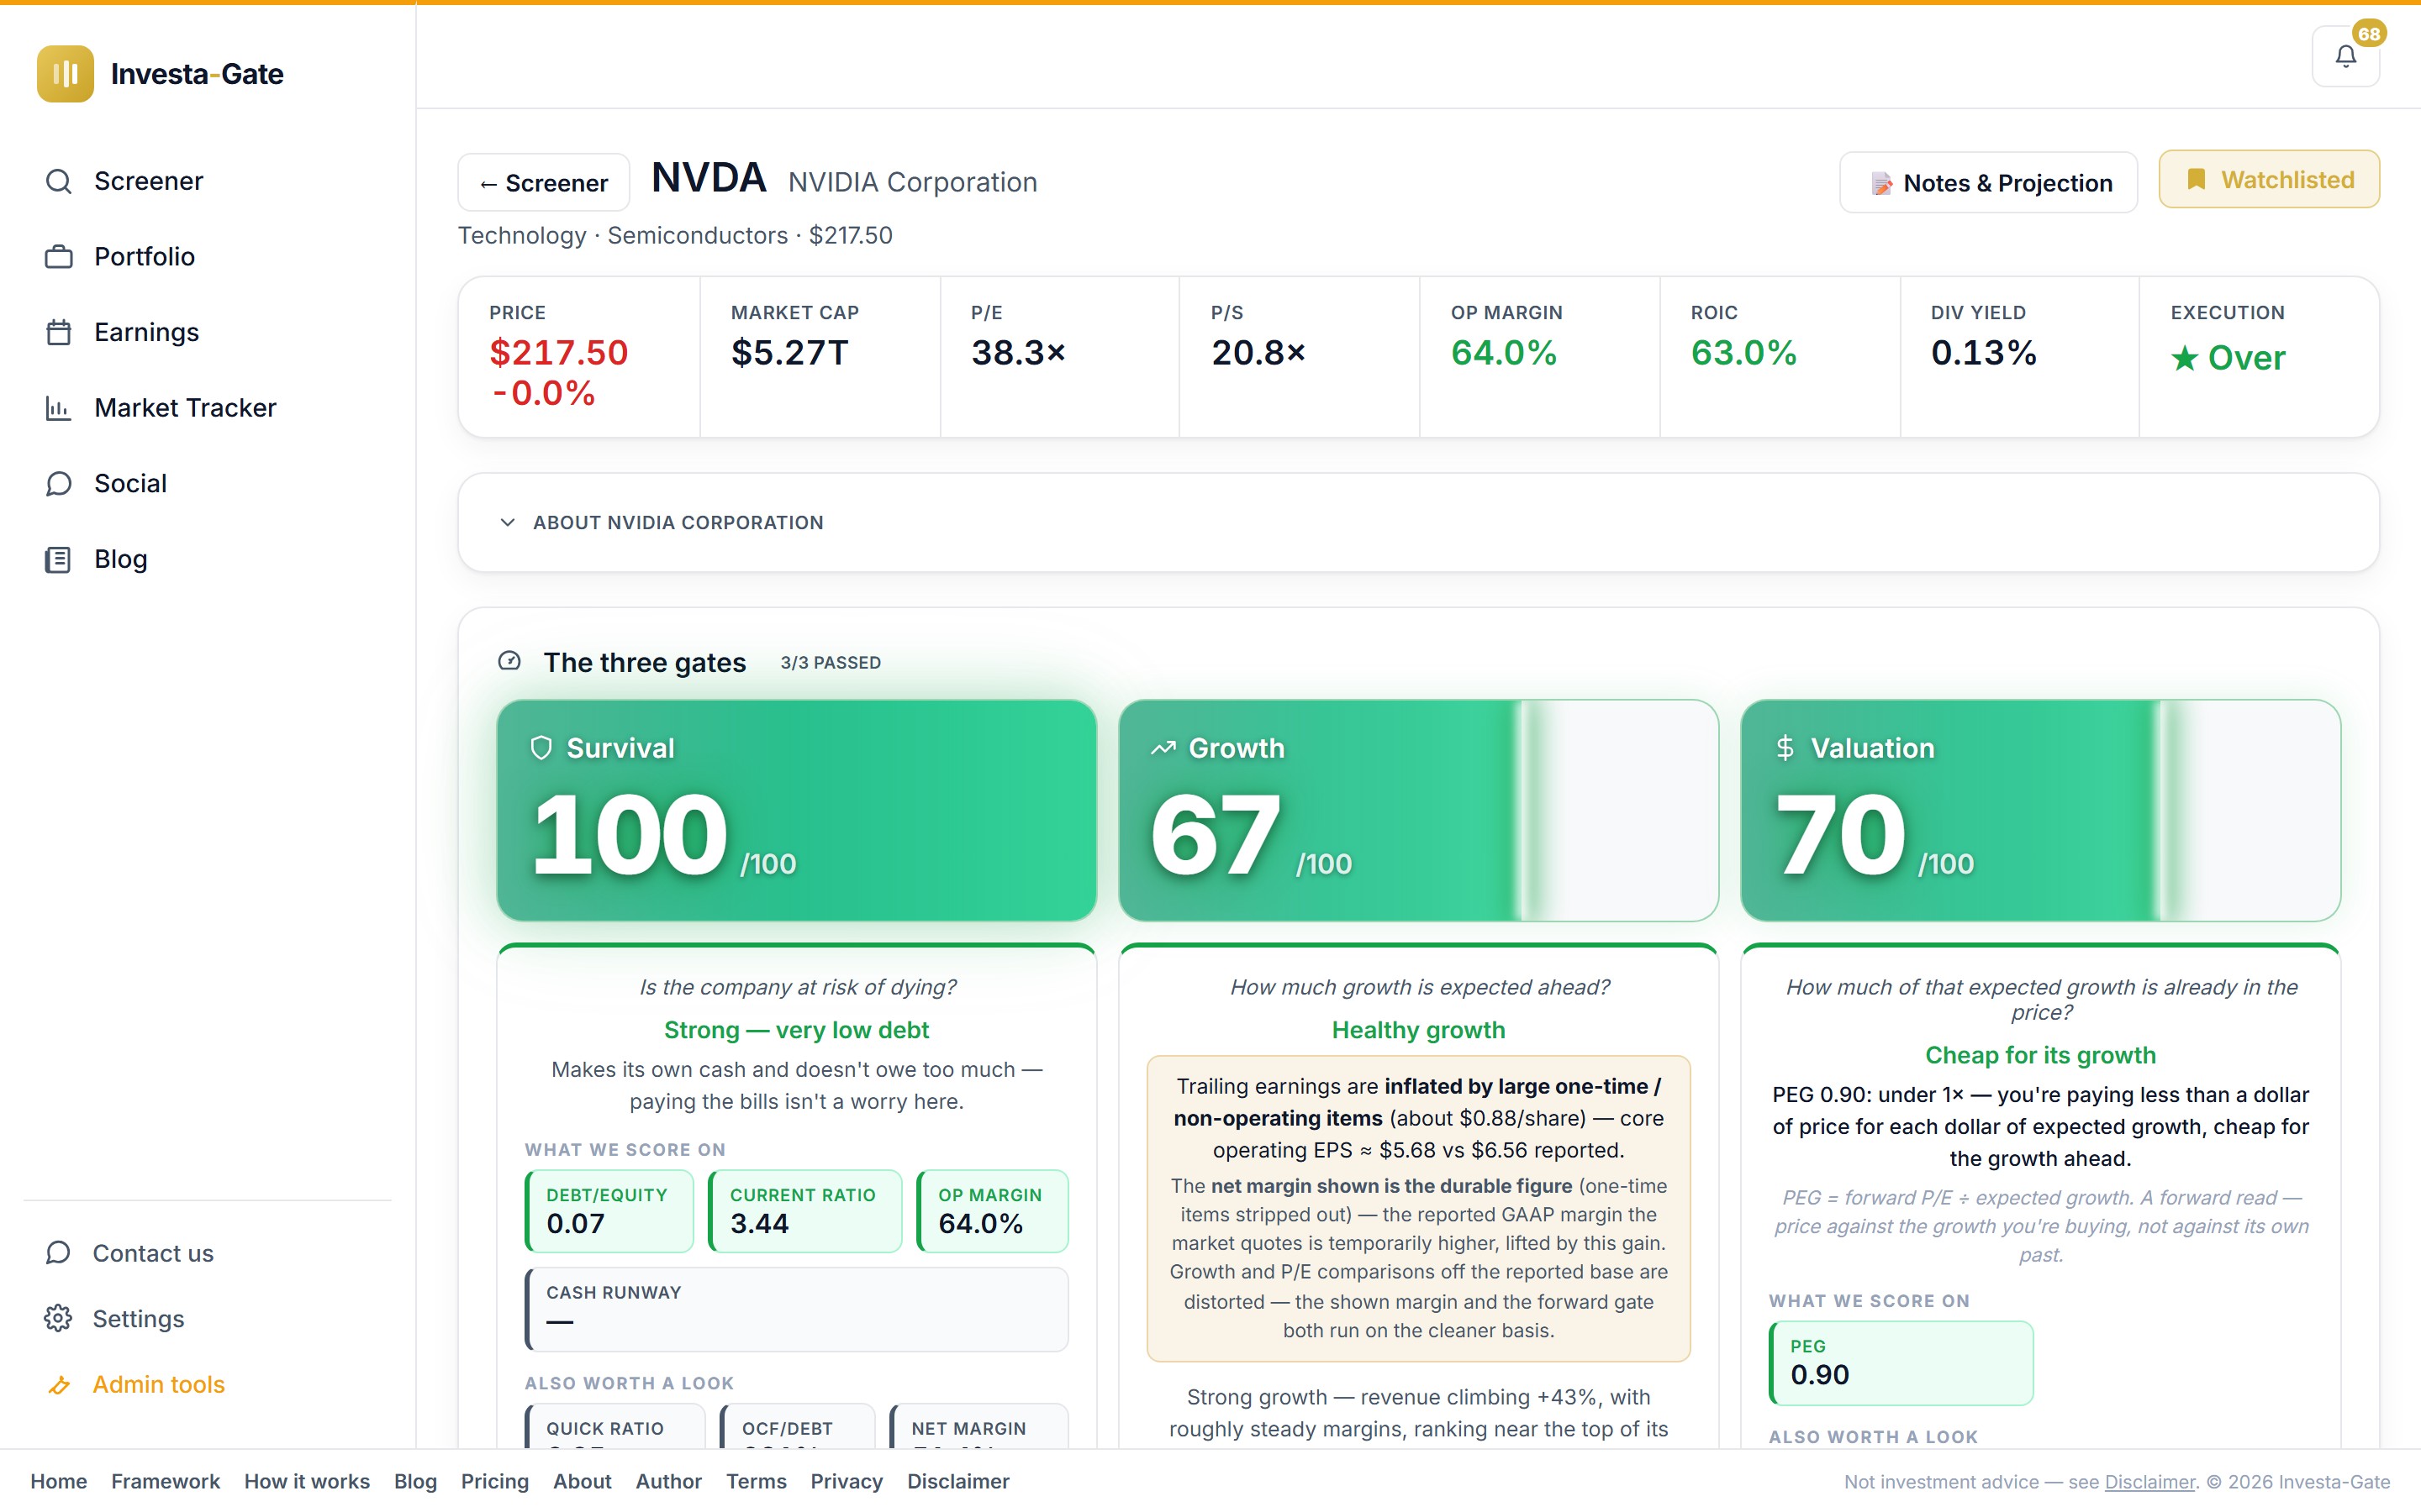The width and height of the screenshot is (2421, 1512).
Task: Open Screener in the sidebar
Action: [207, 181]
